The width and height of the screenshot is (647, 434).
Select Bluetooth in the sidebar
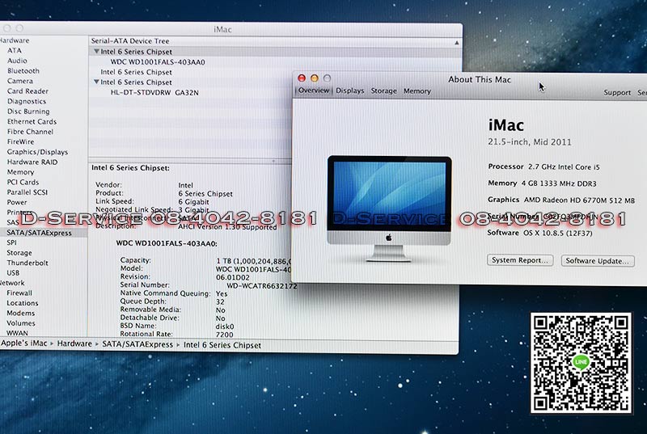[23, 71]
